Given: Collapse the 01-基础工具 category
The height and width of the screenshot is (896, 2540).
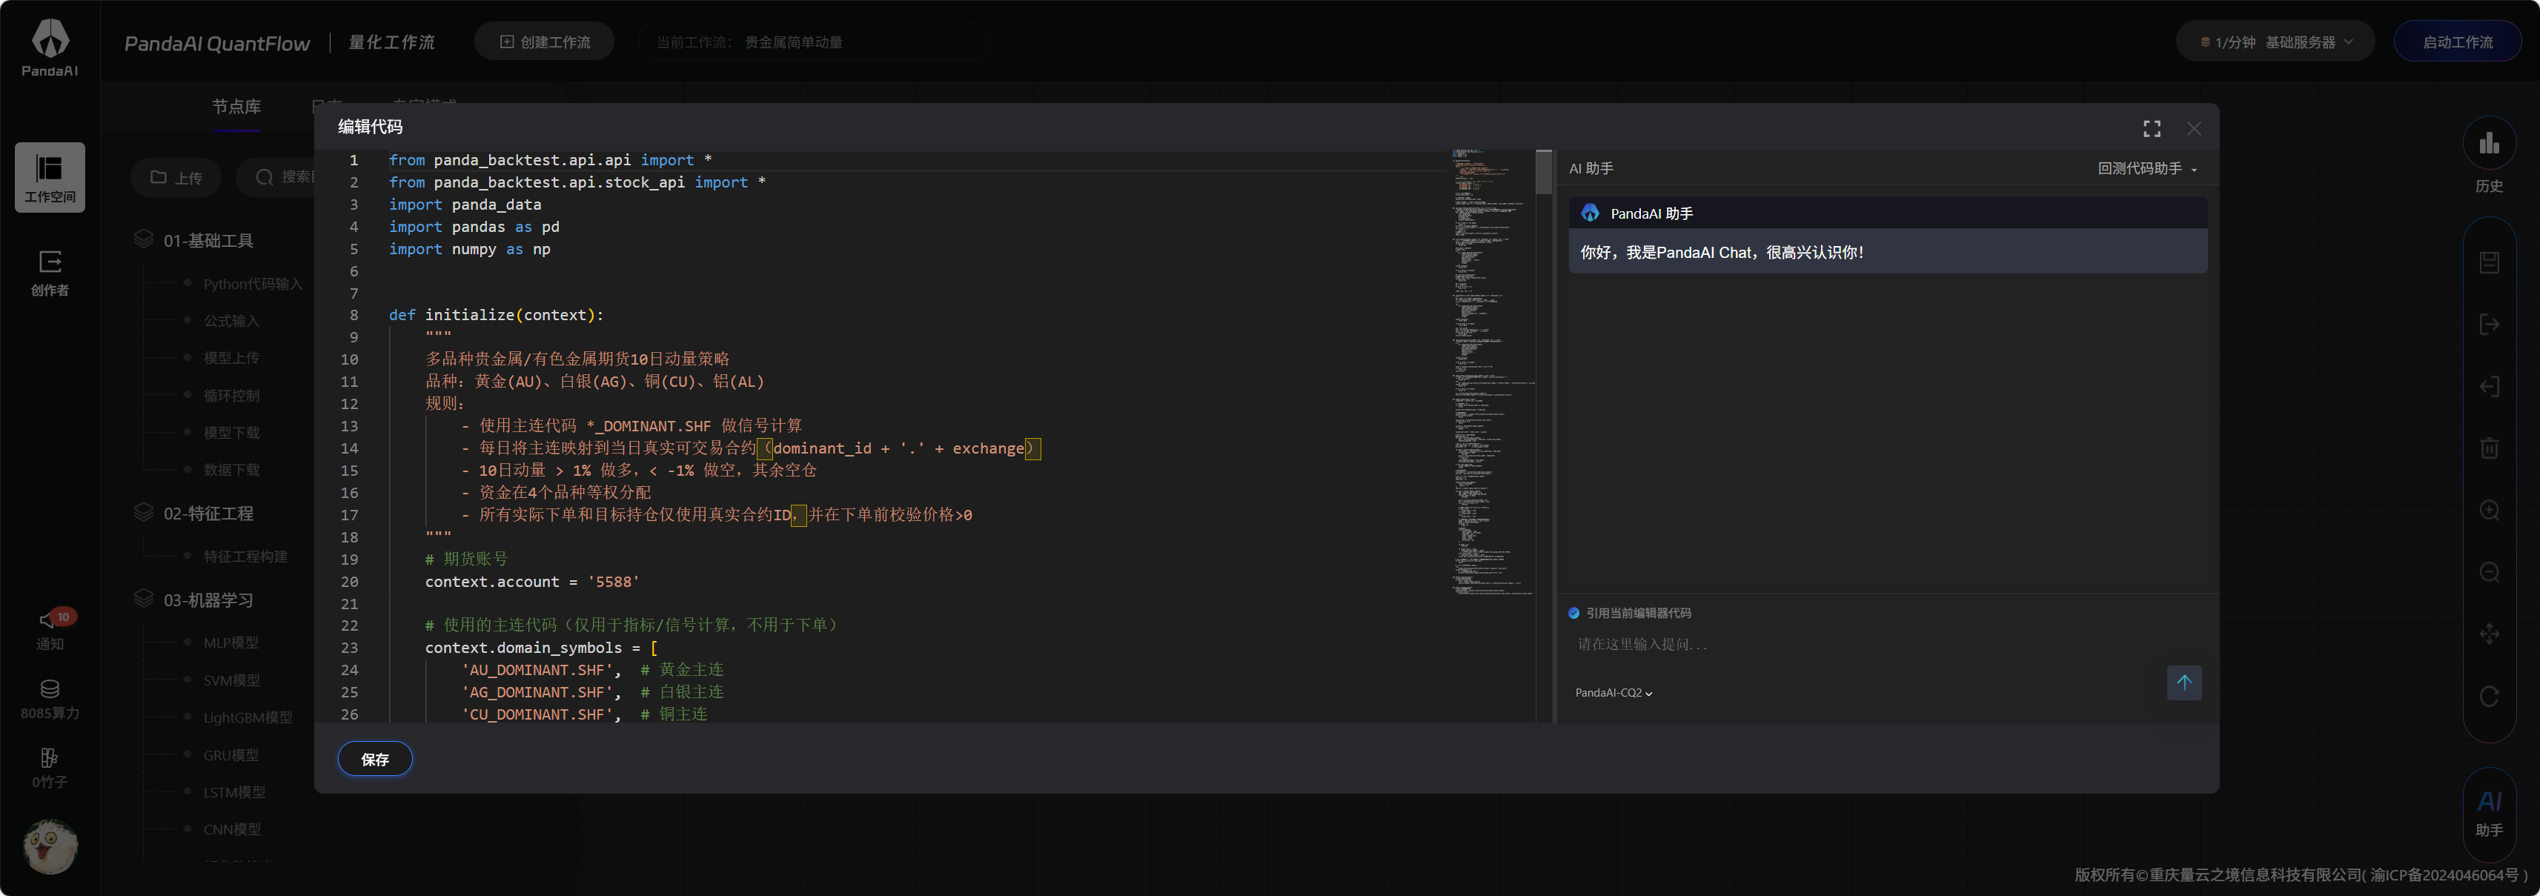Looking at the screenshot, I should (x=208, y=241).
